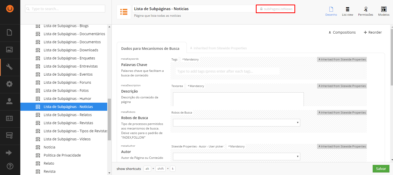Click the metaRobots alias text
The image size is (393, 175).
click(128, 112)
